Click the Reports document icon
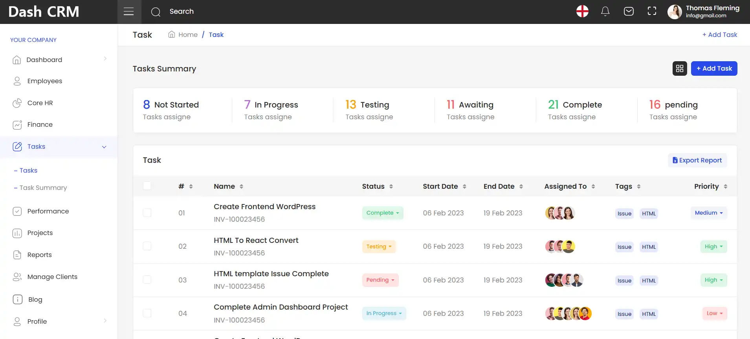750x339 pixels. [x=17, y=255]
